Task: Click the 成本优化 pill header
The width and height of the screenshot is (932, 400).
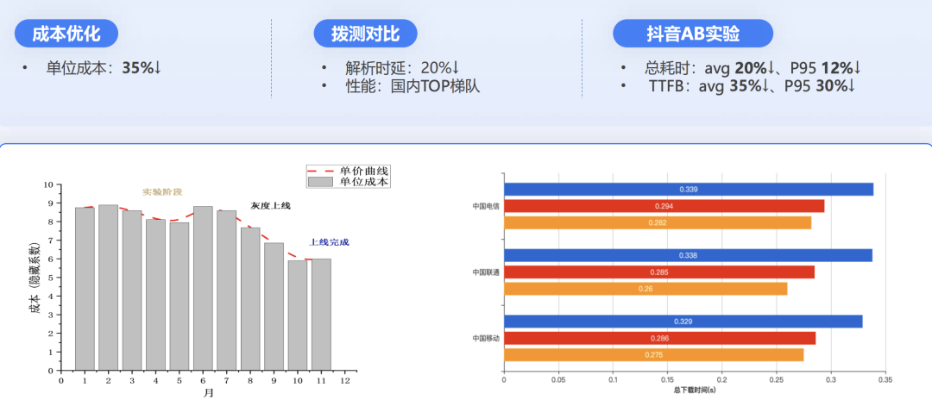Action: tap(66, 34)
